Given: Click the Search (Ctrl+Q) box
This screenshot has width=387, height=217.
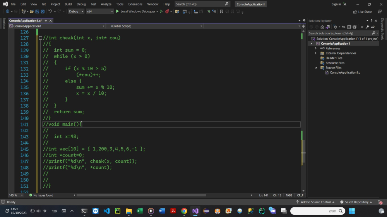Looking at the screenshot, I should 202,4.
